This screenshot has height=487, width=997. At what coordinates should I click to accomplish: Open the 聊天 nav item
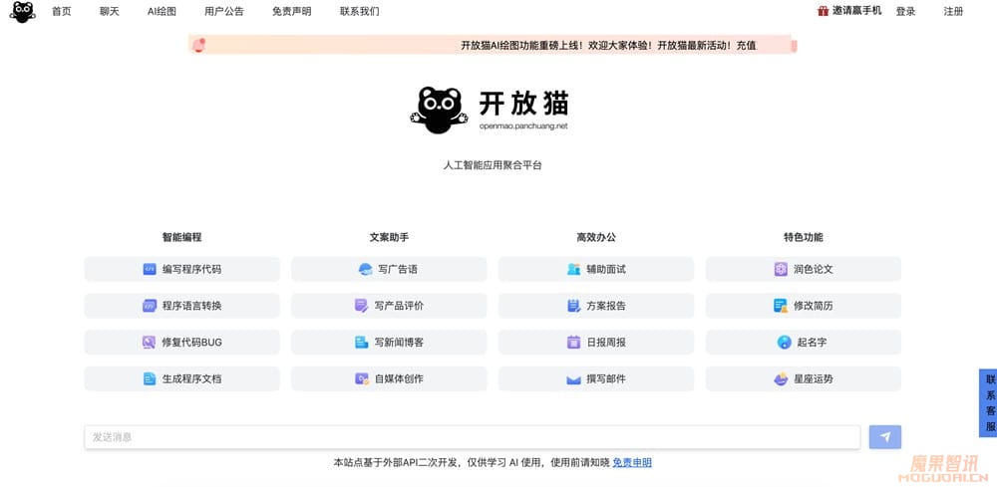tap(110, 11)
